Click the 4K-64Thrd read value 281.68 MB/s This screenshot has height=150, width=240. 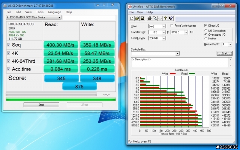61,61
